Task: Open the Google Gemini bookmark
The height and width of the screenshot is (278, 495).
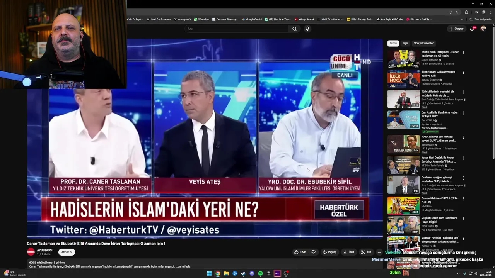Action: (x=252, y=19)
